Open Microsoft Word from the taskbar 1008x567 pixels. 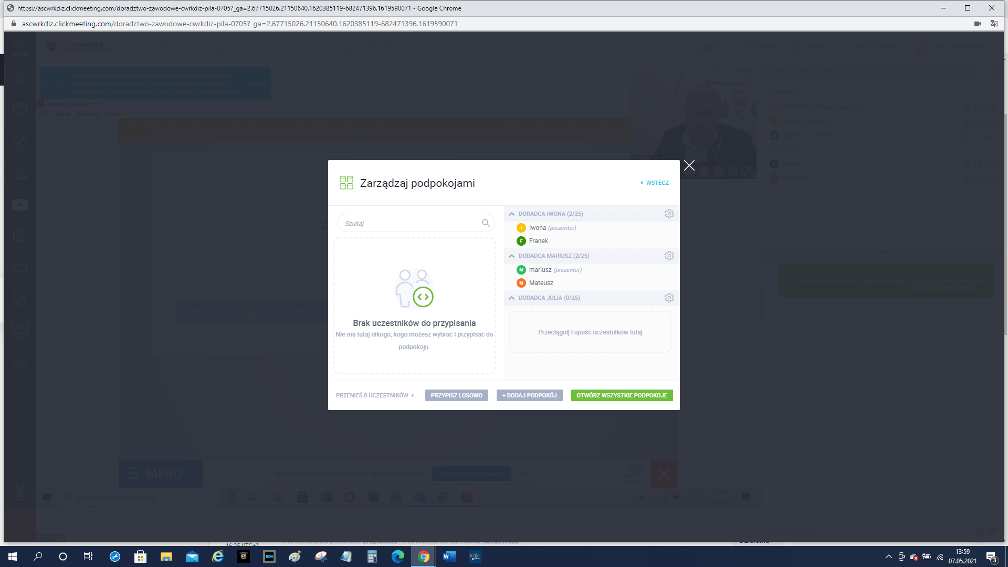(x=449, y=556)
